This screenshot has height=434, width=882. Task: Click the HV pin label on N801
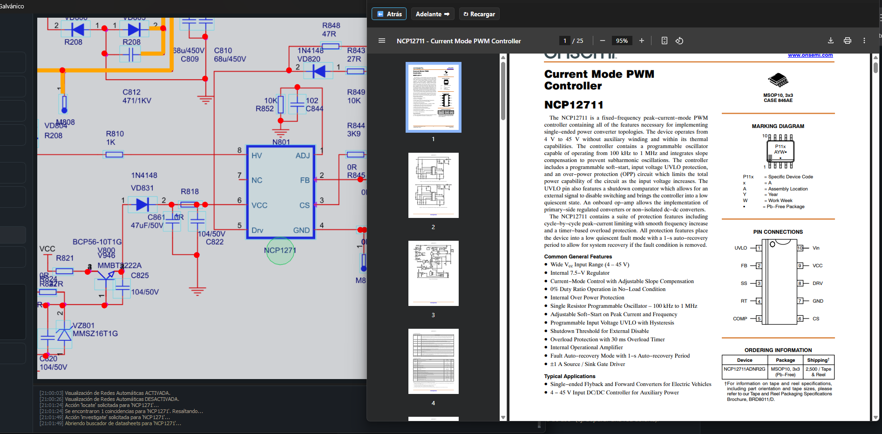[x=257, y=156]
